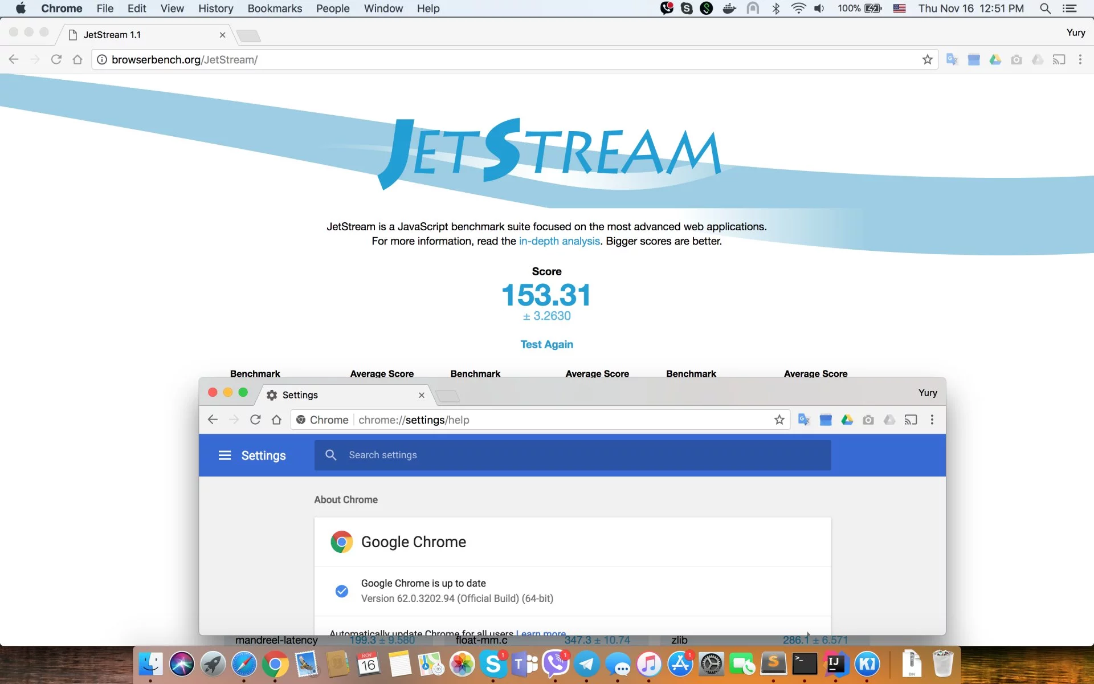Run the benchmark via Test Again
The image size is (1094, 684).
click(x=546, y=344)
